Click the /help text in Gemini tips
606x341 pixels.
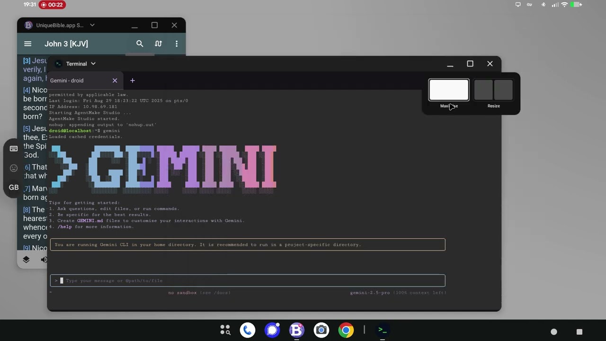click(65, 227)
